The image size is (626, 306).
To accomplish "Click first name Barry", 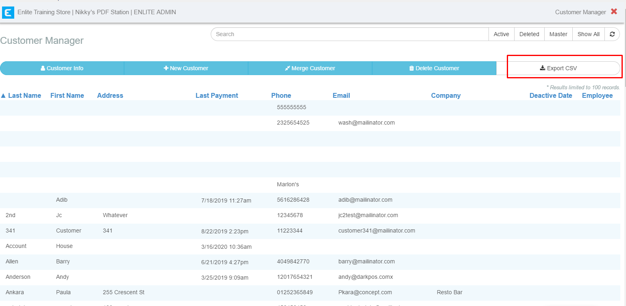I will pos(63,261).
